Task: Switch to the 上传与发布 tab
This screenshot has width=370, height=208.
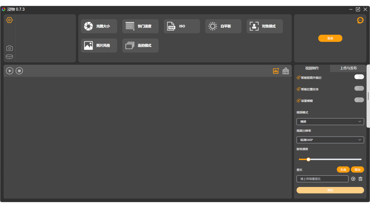Action: 348,68
